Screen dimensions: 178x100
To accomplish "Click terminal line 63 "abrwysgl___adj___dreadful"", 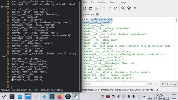I will pyautogui.click(x=27, y=41).
